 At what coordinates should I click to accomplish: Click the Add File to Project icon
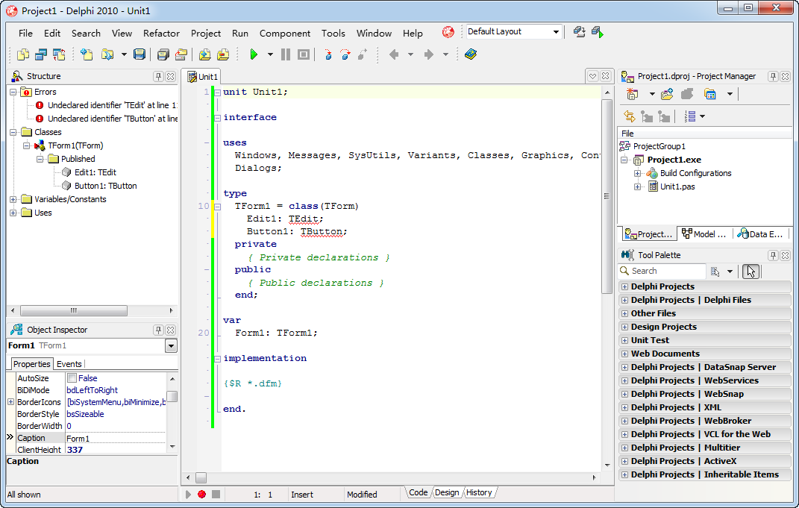pyautogui.click(x=205, y=54)
